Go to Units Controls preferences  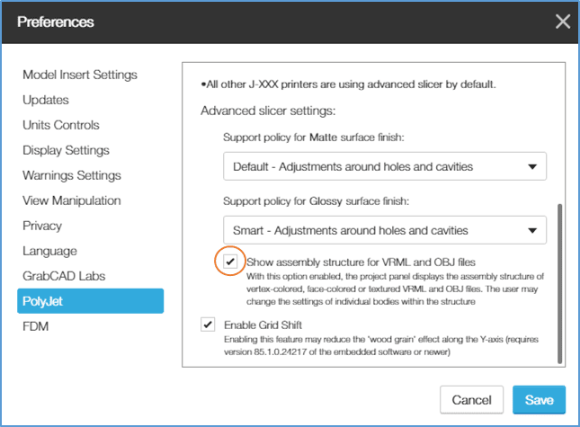pyautogui.click(x=61, y=125)
